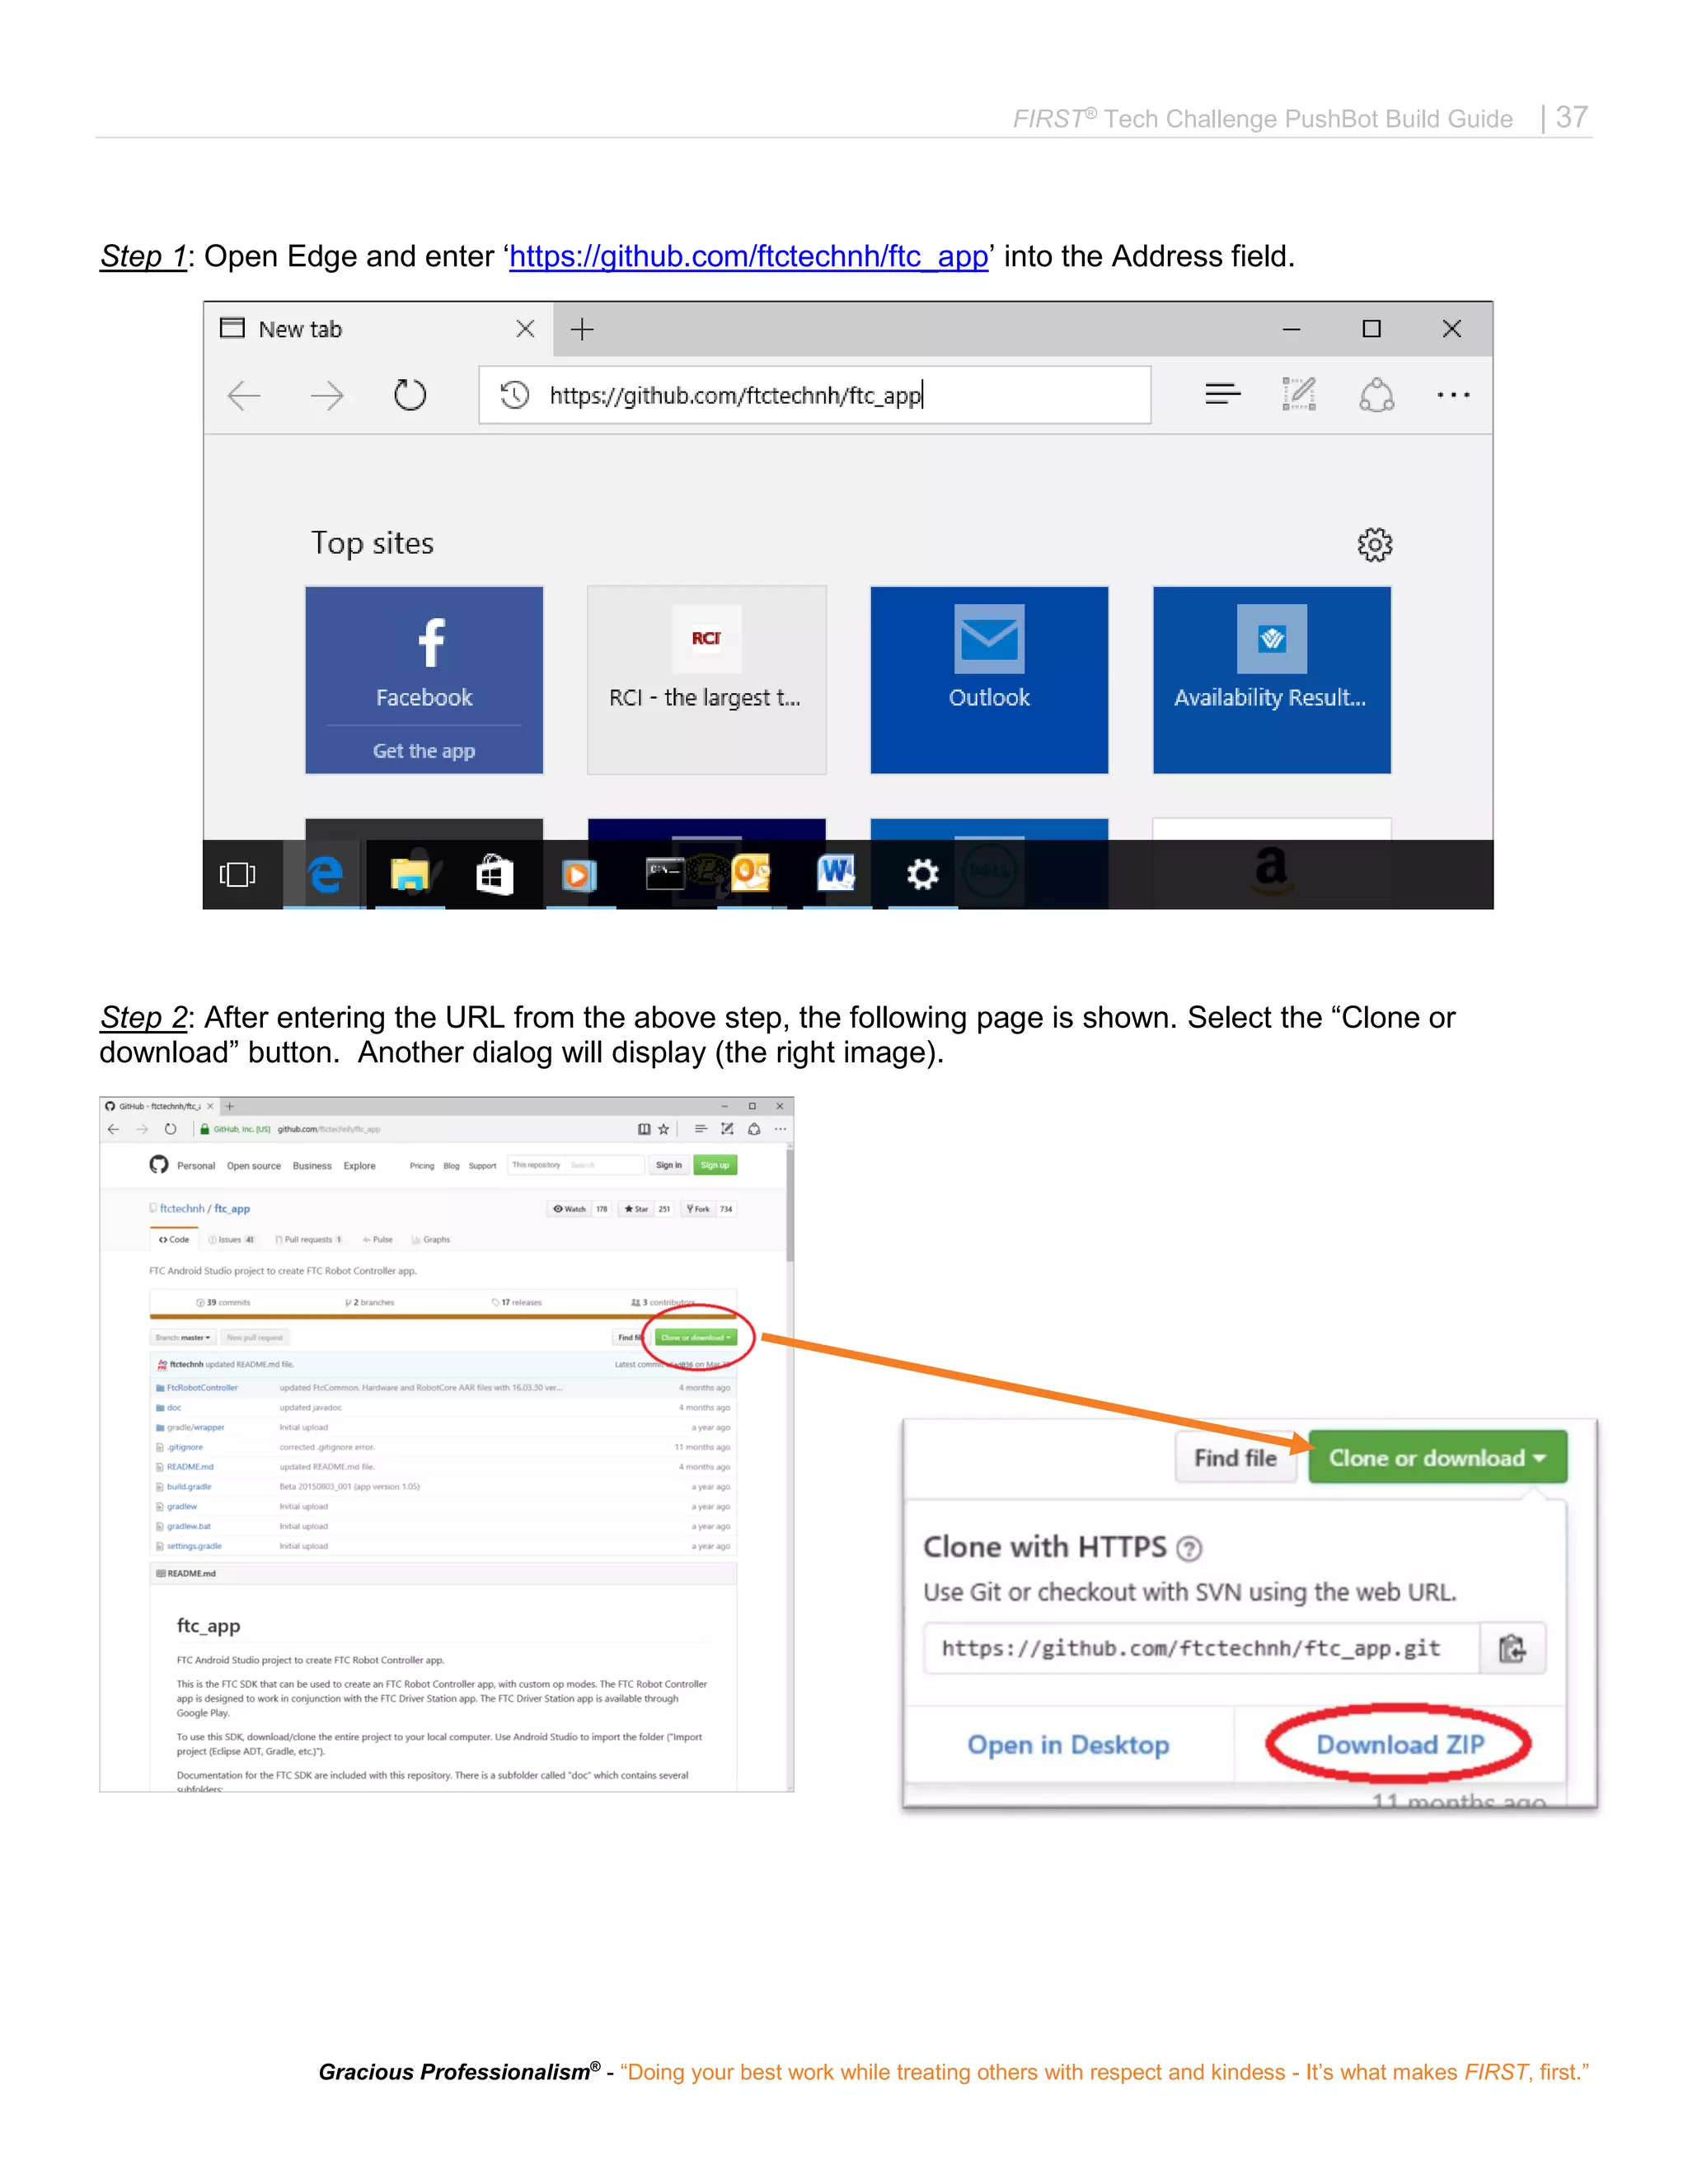Click reading view book icon in GitHub window
The height and width of the screenshot is (2184, 1688).
tap(644, 1129)
